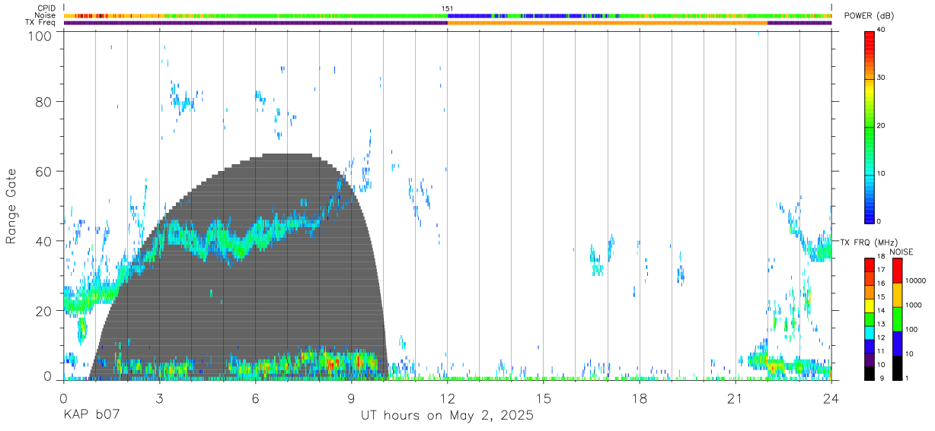Click the orange segment of TX Freq strip

tap(608, 23)
